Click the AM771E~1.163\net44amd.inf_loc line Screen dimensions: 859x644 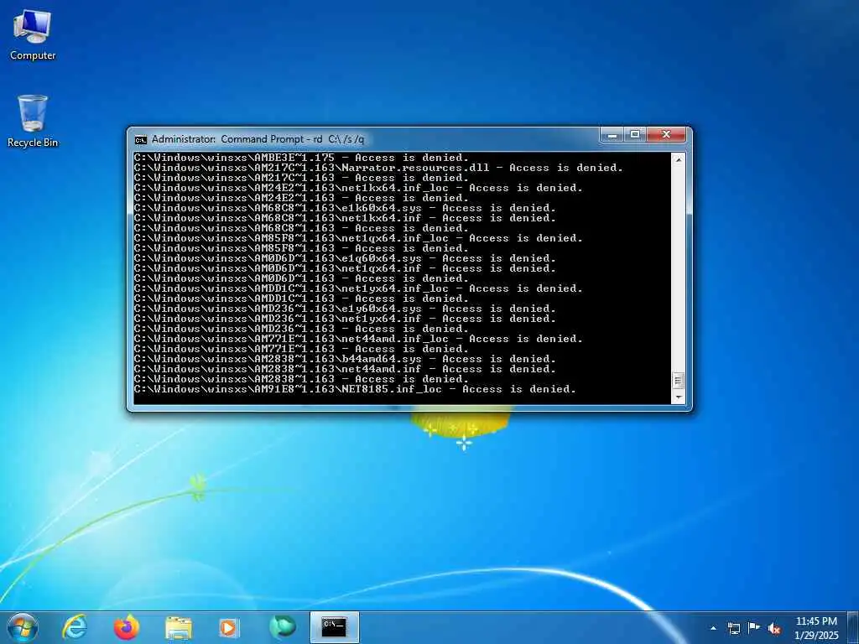358,339
